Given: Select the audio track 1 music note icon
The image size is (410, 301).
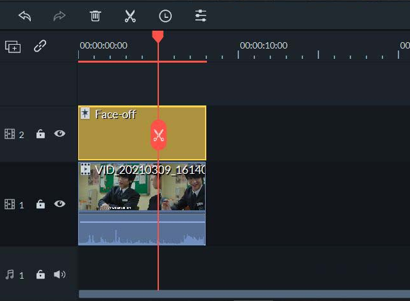Looking at the screenshot, I should pyautogui.click(x=10, y=275).
